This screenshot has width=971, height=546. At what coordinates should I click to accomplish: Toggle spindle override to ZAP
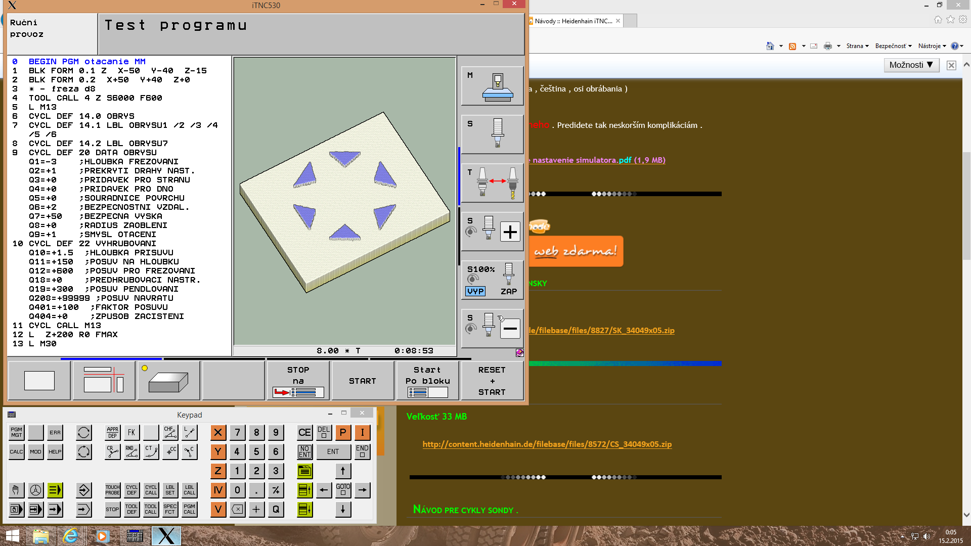pyautogui.click(x=508, y=291)
